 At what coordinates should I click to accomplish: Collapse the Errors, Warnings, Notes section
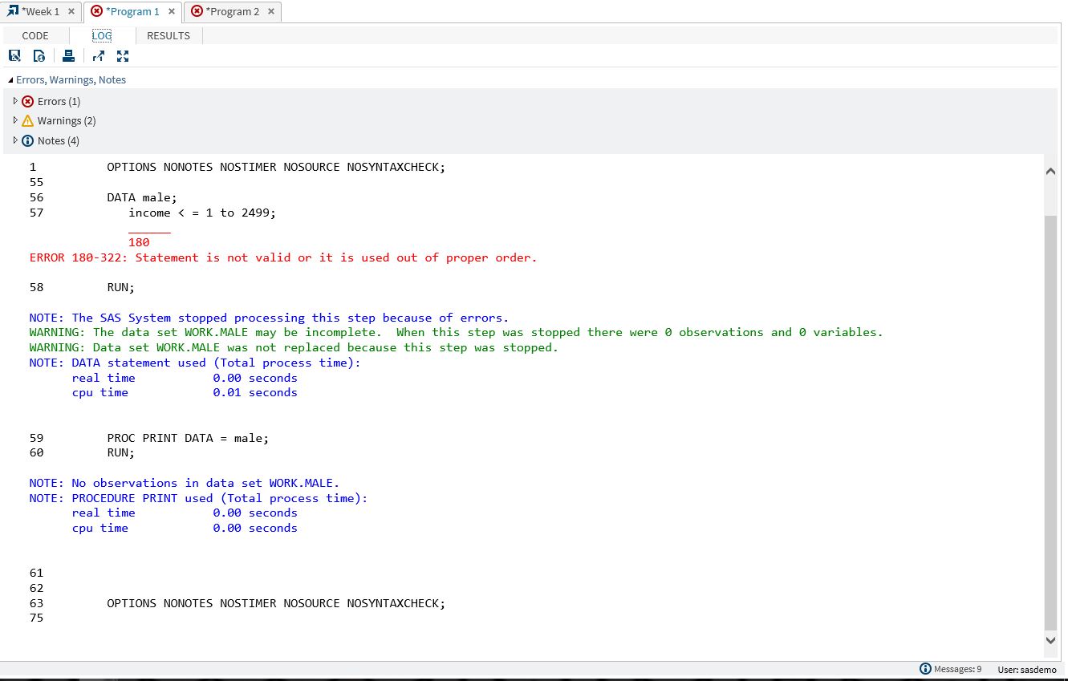click(10, 80)
